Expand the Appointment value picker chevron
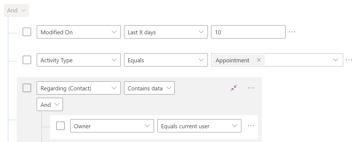 coord(335,60)
